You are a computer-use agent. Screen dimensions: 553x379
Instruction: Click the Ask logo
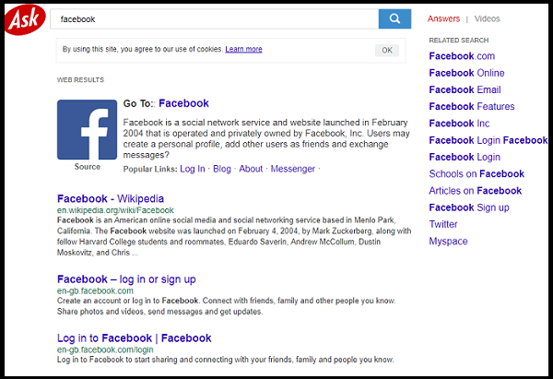click(25, 19)
